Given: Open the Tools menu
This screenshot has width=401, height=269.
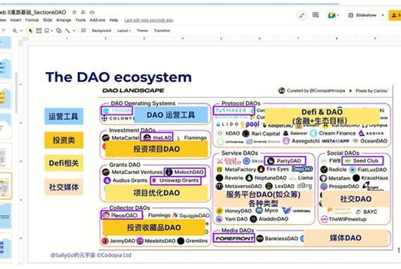Looking at the screenshot, I should tap(80, 20).
